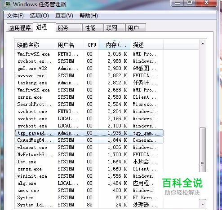The height and width of the screenshot is (210, 222).
Task: Select the svchost.exe row using 2,204 K
Action: point(89,111)
